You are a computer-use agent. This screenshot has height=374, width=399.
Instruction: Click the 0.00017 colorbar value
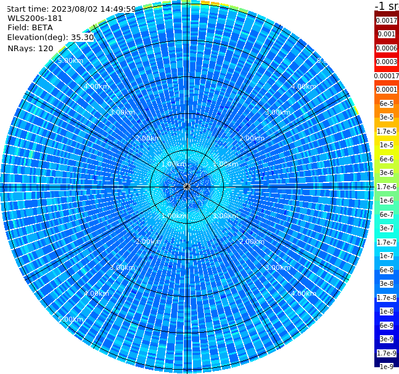(x=387, y=76)
